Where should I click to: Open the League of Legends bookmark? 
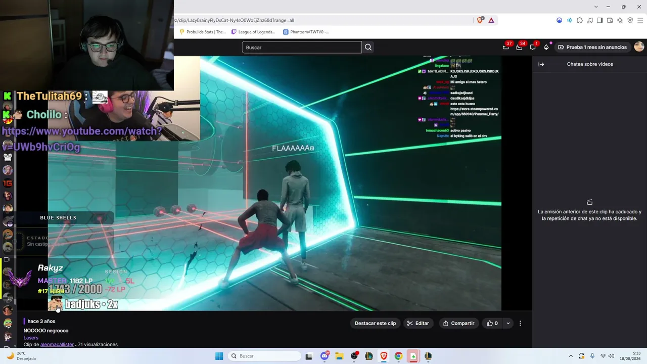253,32
